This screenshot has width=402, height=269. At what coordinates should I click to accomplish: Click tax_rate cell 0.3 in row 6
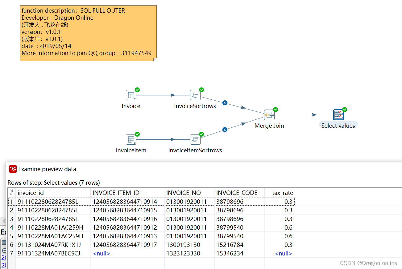(x=280, y=245)
